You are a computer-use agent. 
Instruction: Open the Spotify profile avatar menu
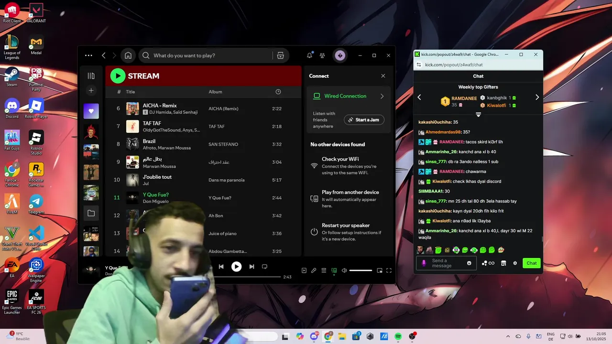(340, 55)
